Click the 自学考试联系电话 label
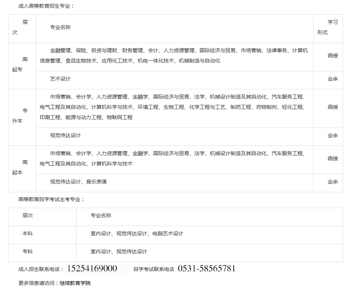The width and height of the screenshot is (356, 293). 154,269
